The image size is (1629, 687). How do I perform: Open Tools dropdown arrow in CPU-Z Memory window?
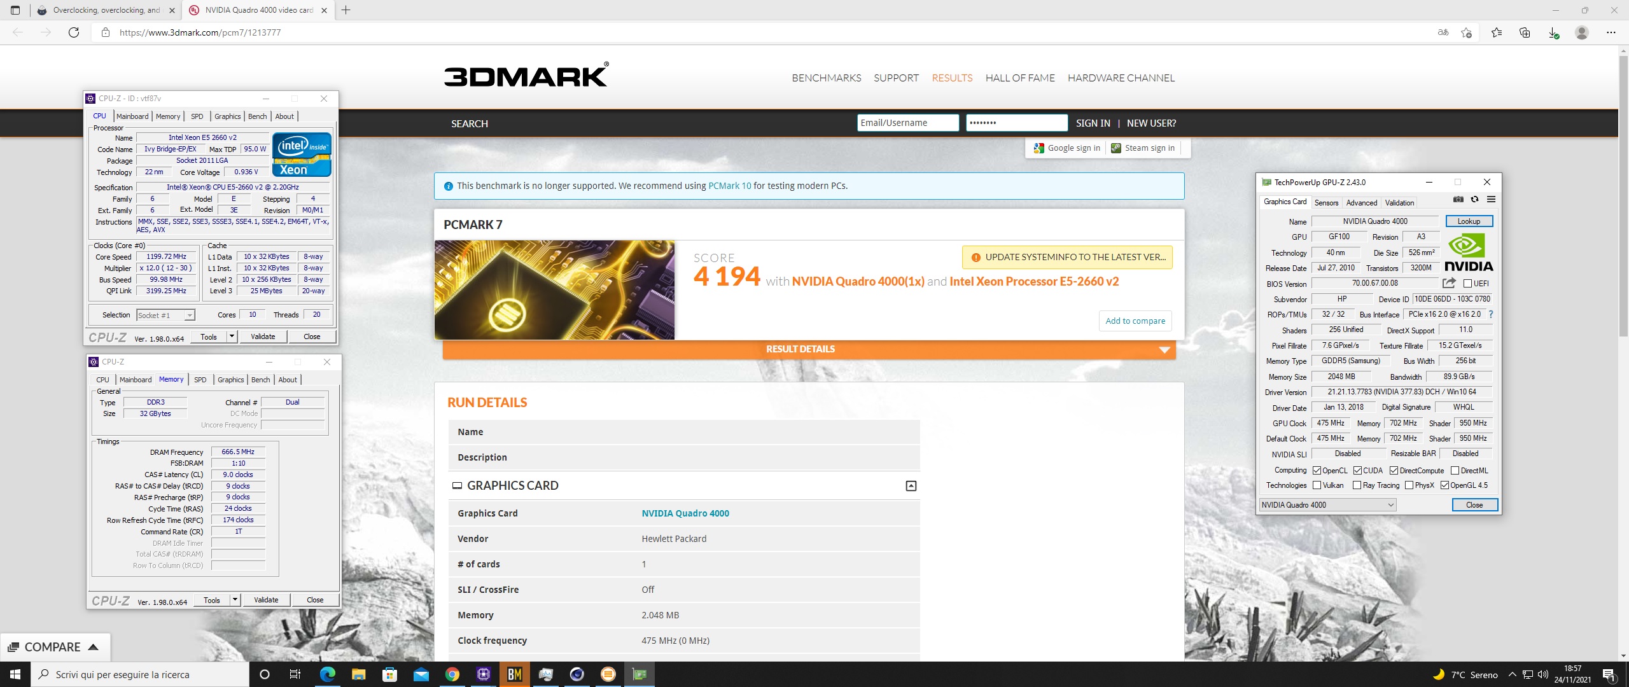pyautogui.click(x=235, y=600)
